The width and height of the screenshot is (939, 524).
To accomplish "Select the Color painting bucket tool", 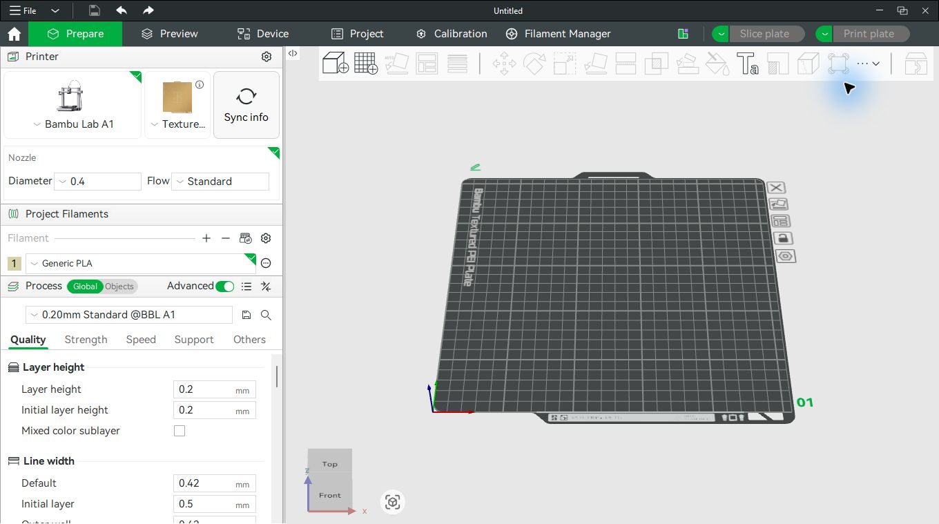I will point(717,64).
